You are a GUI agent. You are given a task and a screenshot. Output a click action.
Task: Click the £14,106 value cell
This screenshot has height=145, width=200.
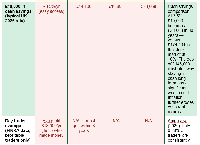click(x=84, y=59)
